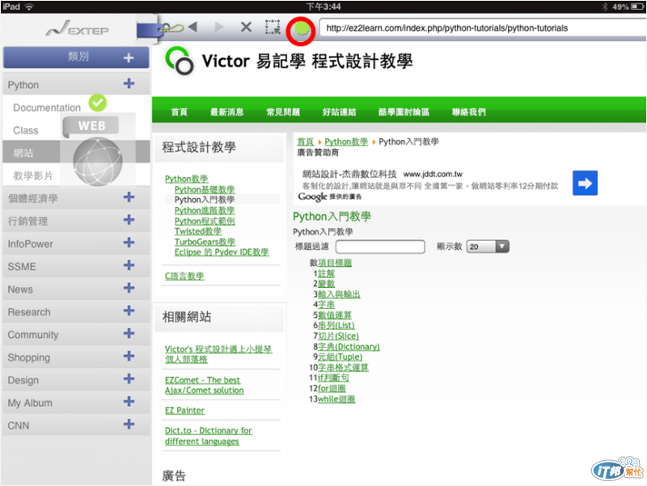This screenshot has width=647, height=486.
Task: Tap the link chain icon in toolbar
Action: (x=171, y=28)
